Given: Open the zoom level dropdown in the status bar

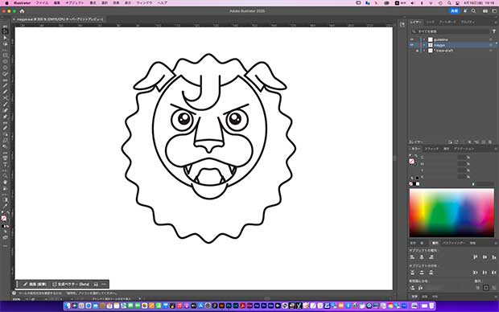Looking at the screenshot, I should tap(27, 299).
